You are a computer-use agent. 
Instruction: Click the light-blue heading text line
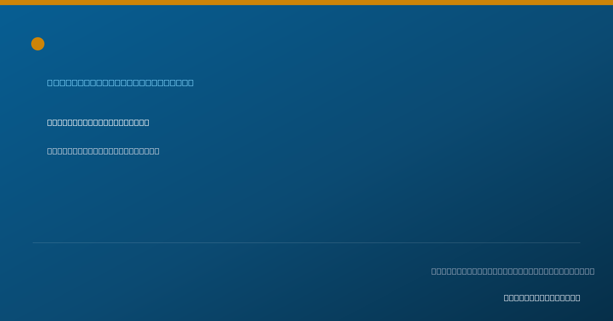pyautogui.click(x=121, y=83)
